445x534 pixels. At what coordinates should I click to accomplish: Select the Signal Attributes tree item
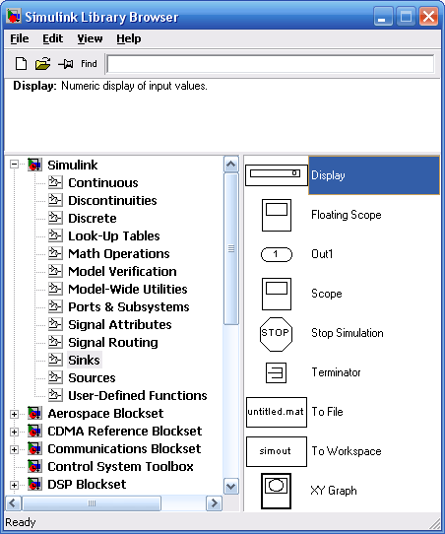coord(120,324)
